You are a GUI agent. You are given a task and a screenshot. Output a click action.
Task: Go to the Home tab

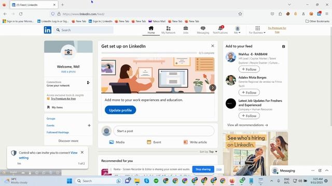click(x=151, y=30)
